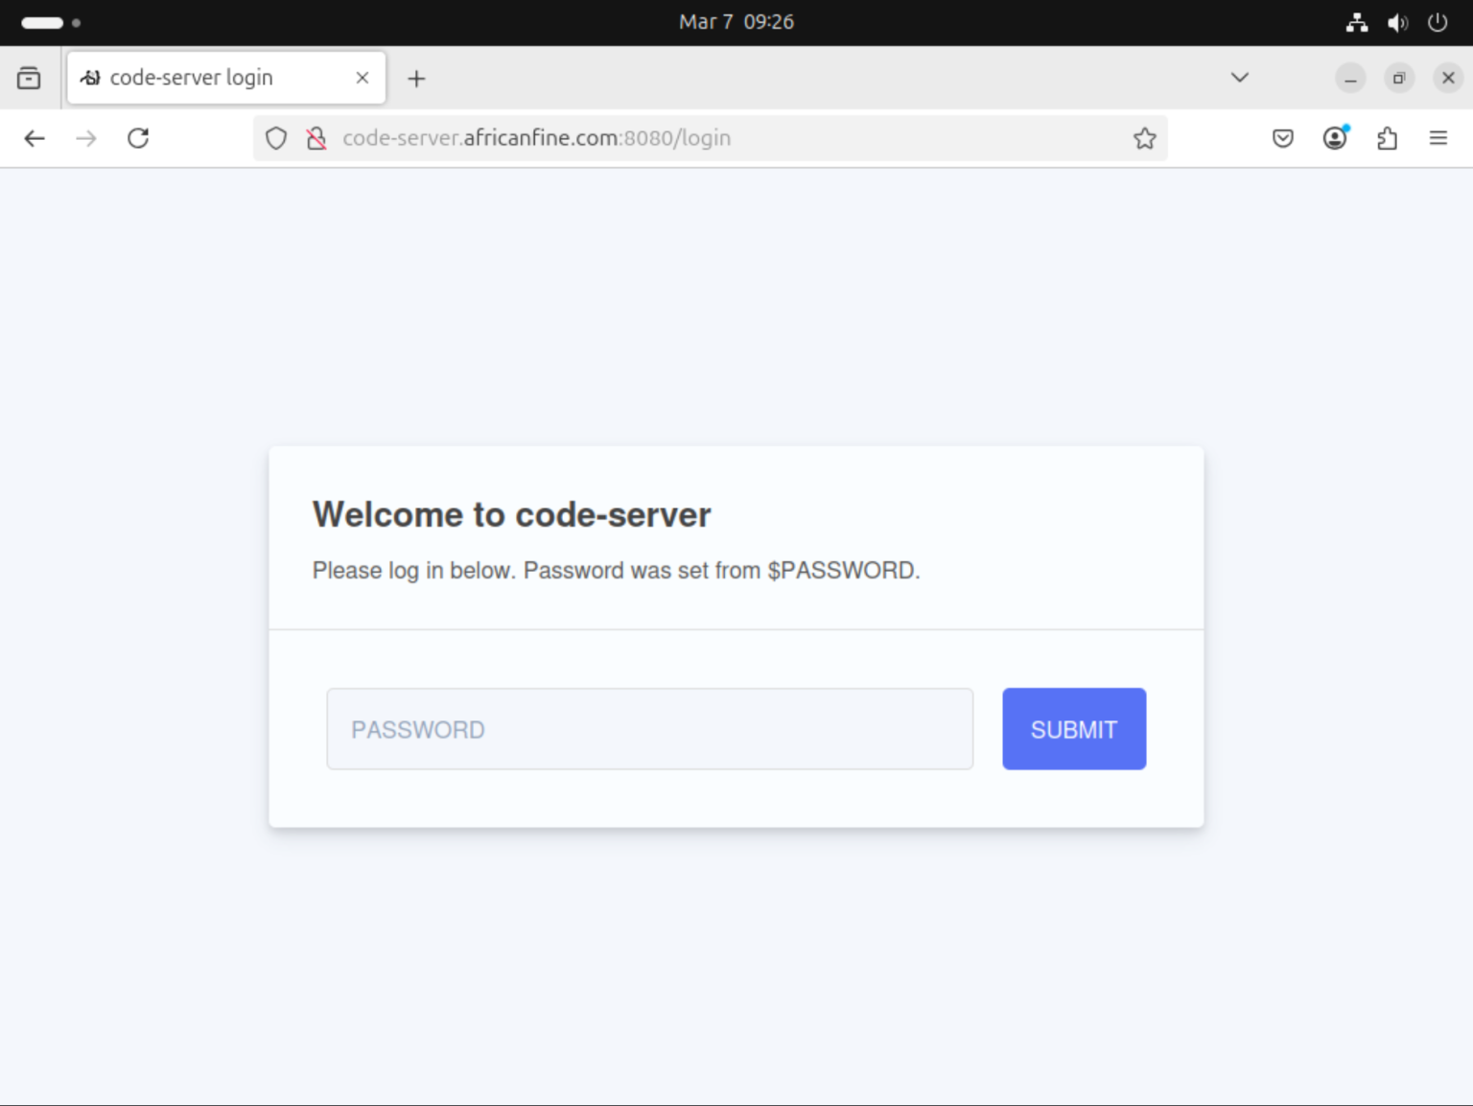Open the browser tab overview icon

tap(28, 78)
